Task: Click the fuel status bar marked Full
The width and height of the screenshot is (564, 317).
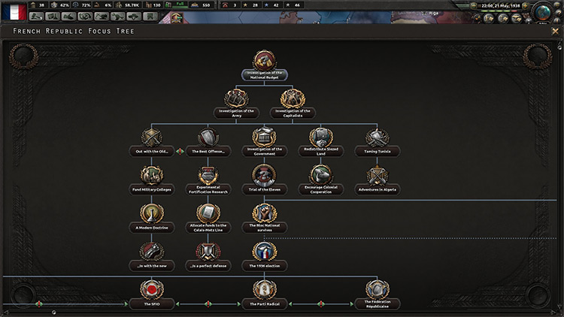Action: click(x=176, y=5)
